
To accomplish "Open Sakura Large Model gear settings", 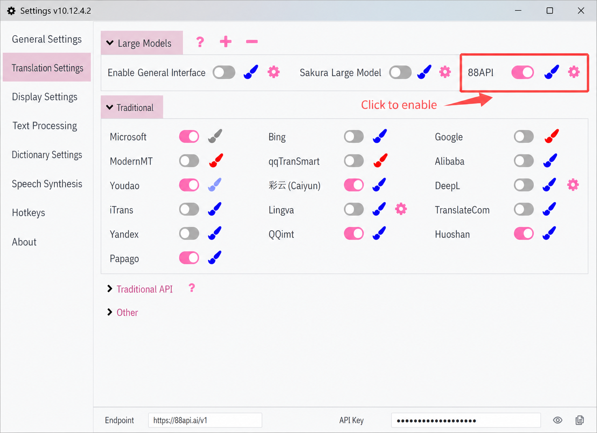I will (445, 72).
